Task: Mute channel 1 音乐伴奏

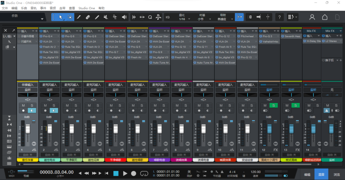Action: tap(23, 106)
